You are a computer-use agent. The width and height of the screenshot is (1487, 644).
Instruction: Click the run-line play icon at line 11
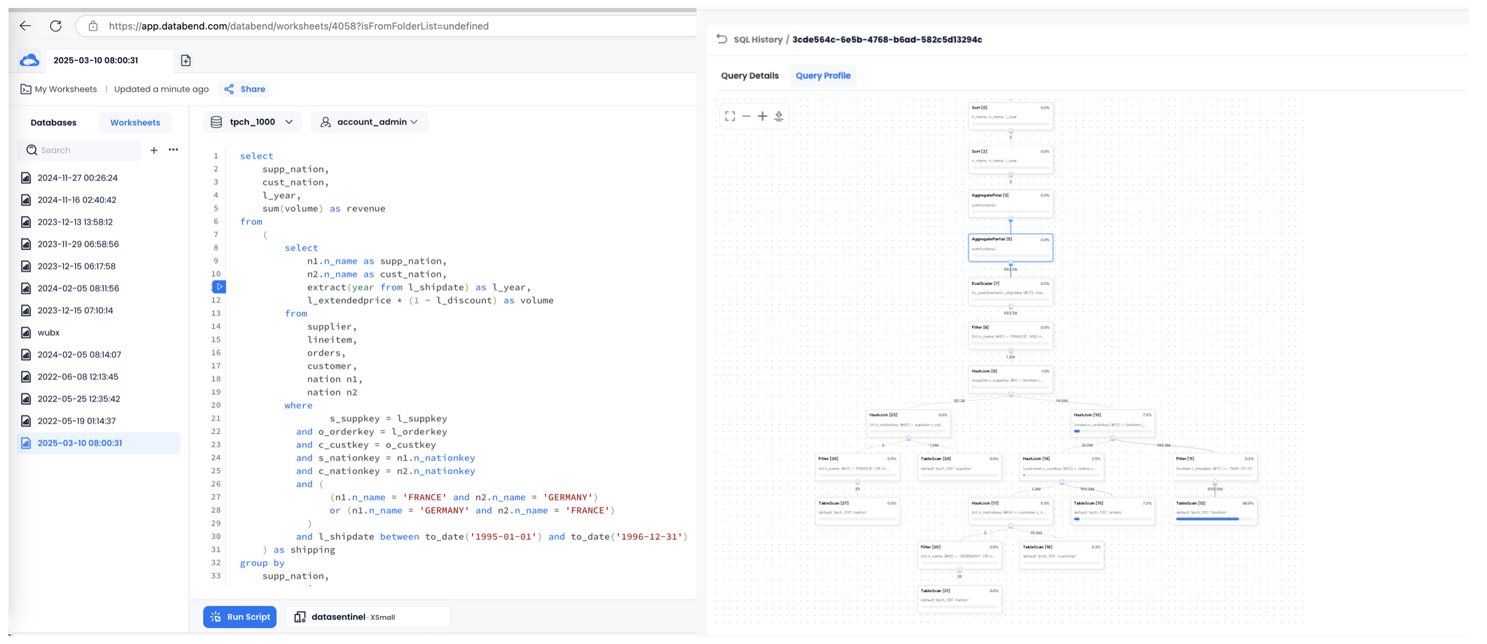[219, 287]
